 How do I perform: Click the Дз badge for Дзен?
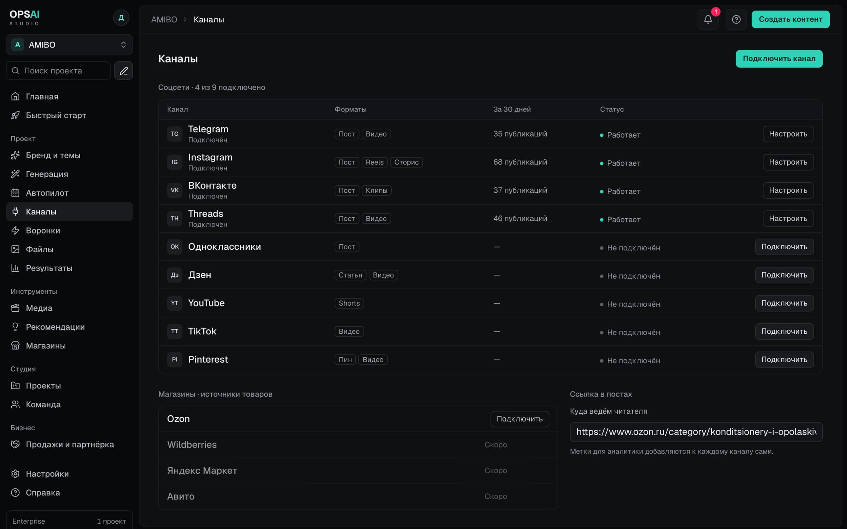pyautogui.click(x=174, y=275)
